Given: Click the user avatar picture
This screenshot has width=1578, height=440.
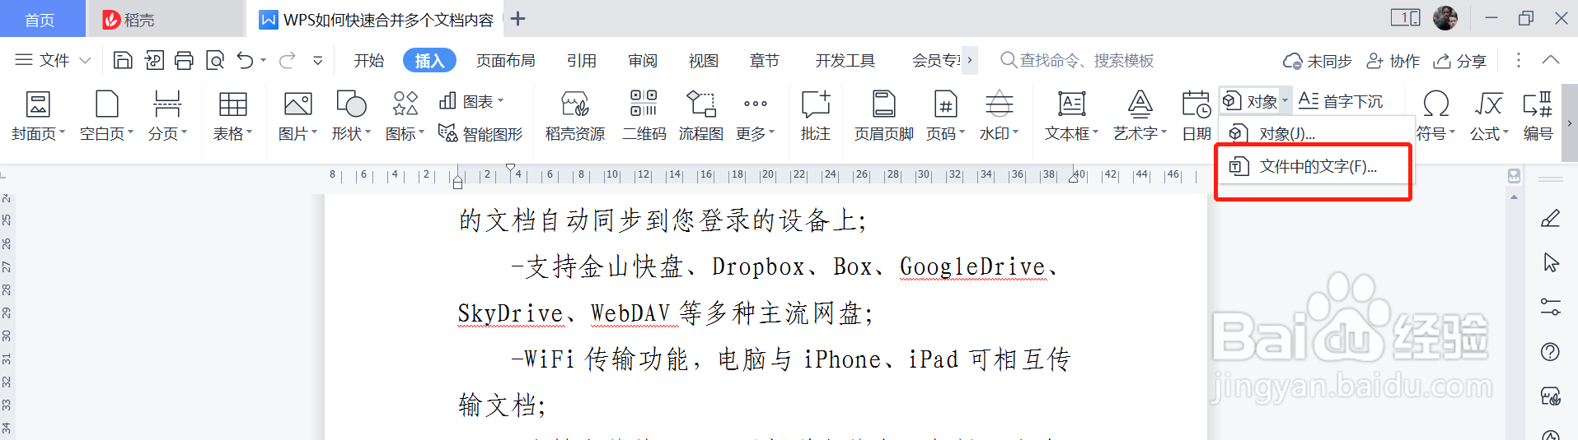Looking at the screenshot, I should coord(1445,18).
